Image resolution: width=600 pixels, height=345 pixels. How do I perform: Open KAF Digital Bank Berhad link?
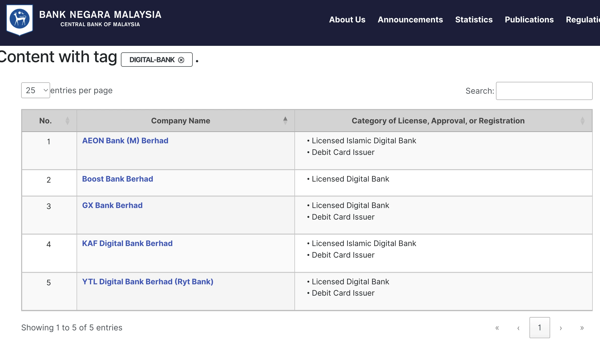127,243
